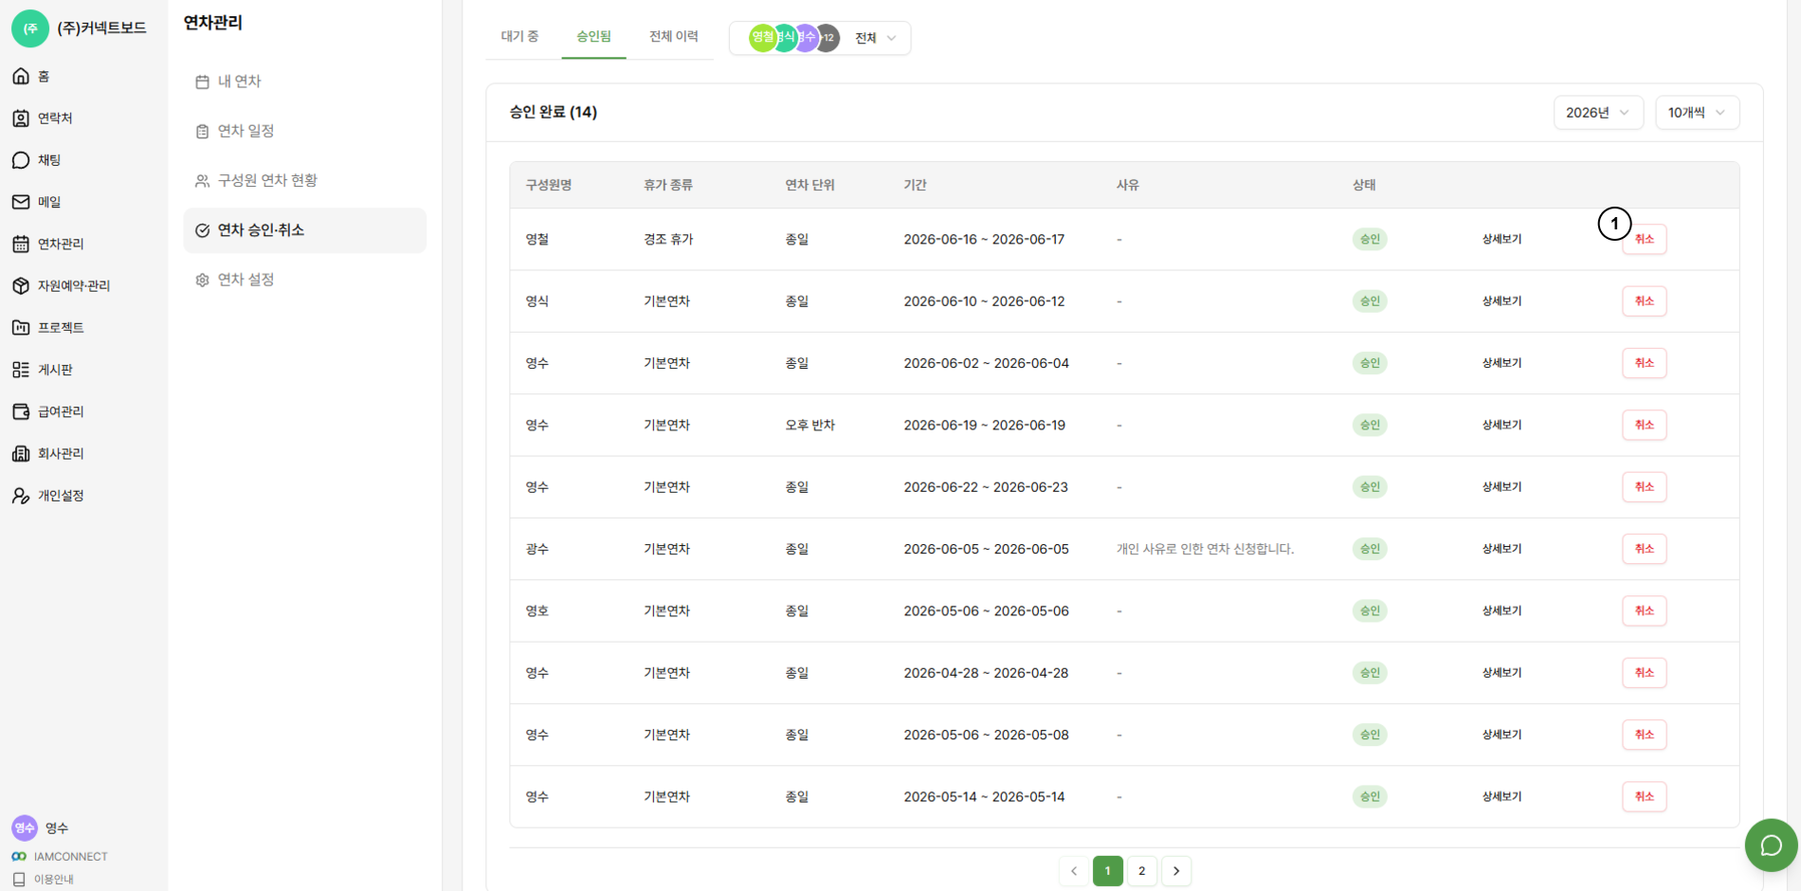1801x891 pixels.
Task: Open the 게시판 board icon
Action: coord(21,370)
